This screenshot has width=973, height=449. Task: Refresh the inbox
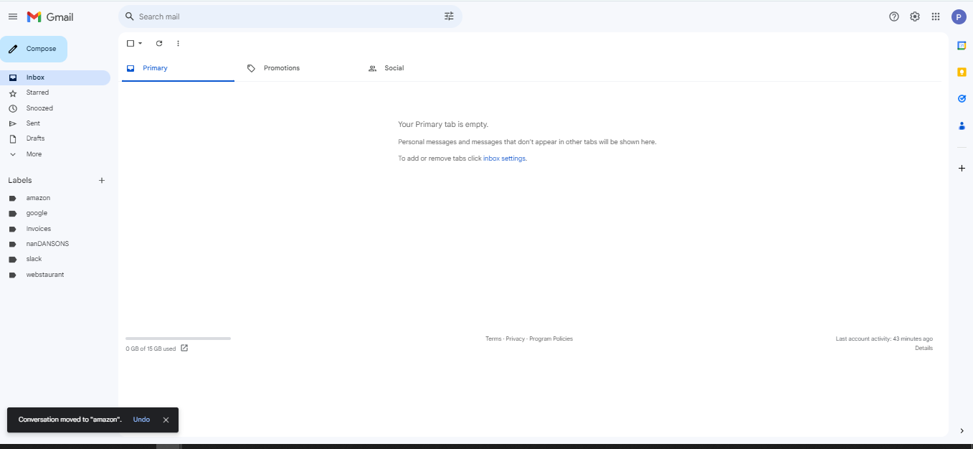159,43
